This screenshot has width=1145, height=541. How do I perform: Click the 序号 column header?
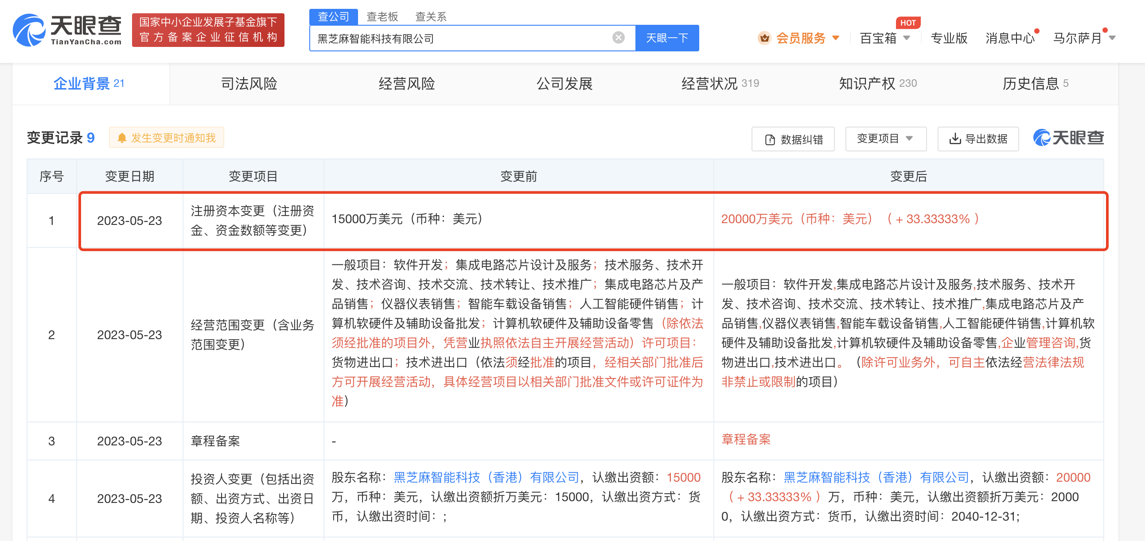click(51, 176)
